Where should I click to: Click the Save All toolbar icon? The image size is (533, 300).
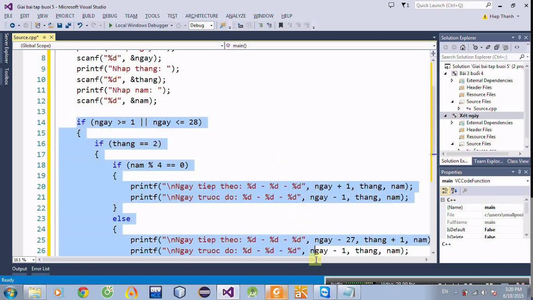(x=68, y=25)
